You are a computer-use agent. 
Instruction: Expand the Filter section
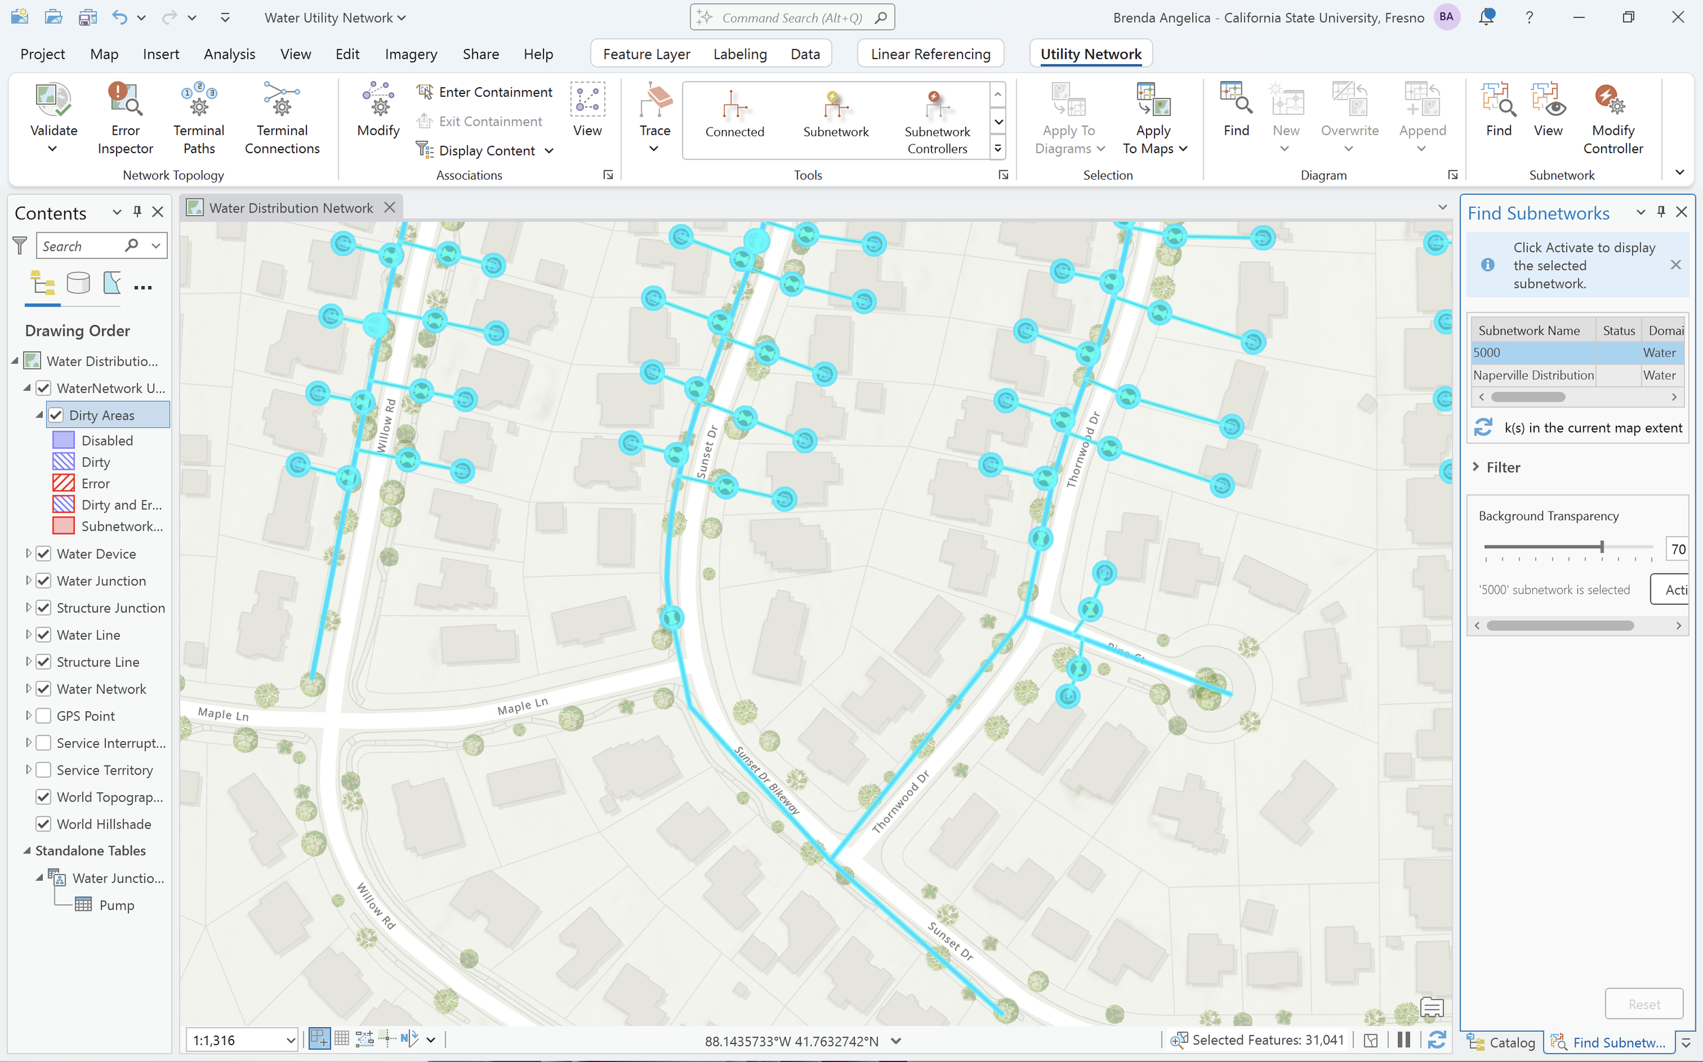point(1476,467)
